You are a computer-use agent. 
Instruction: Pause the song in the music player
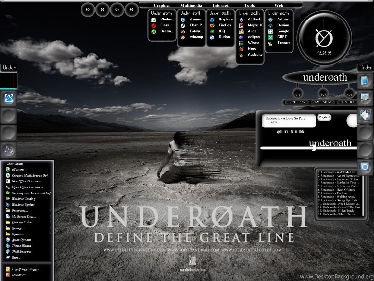[296, 132]
